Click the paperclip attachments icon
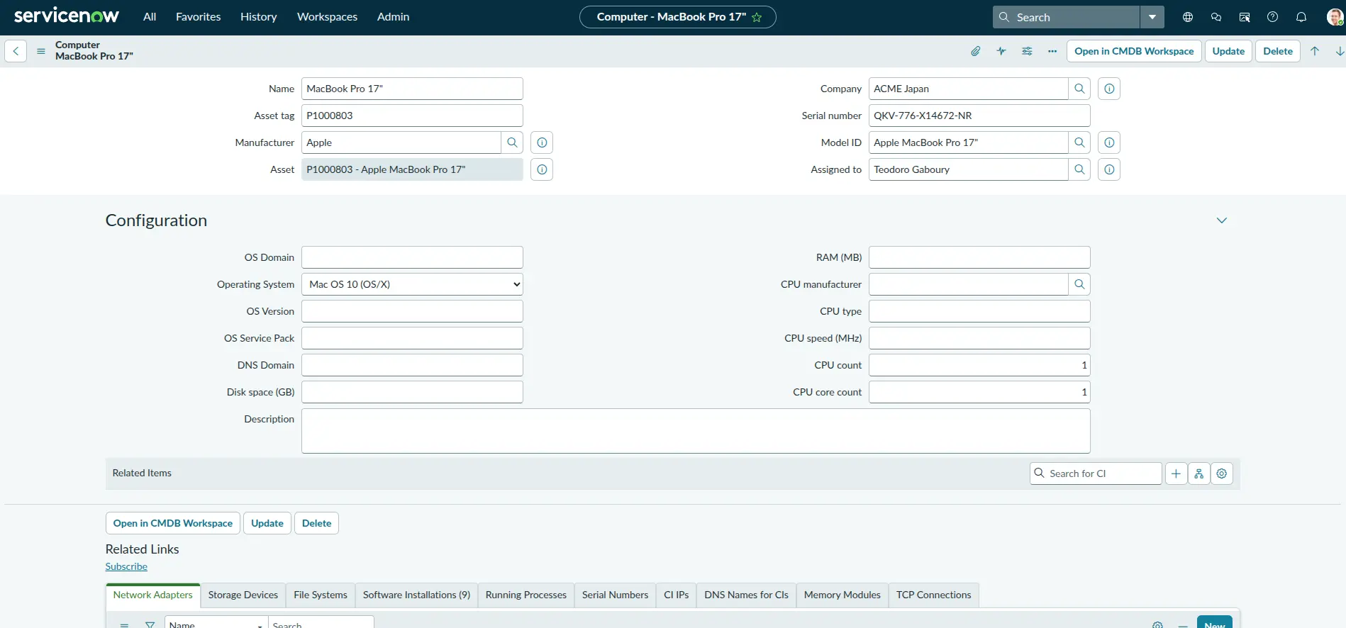 [976, 51]
